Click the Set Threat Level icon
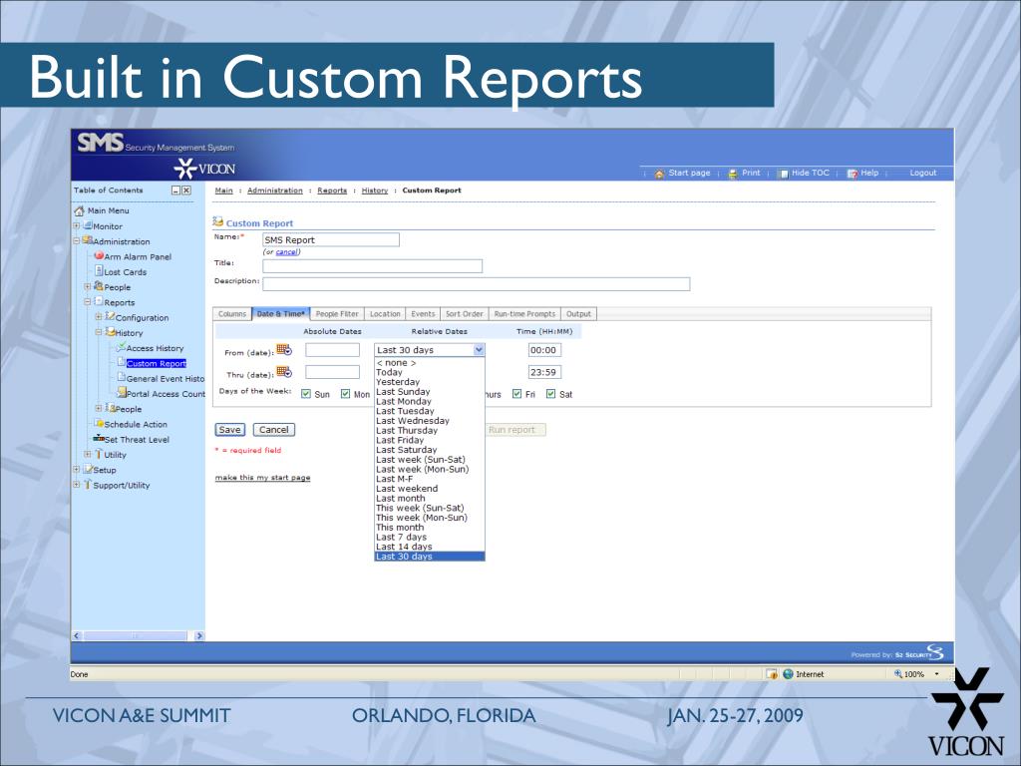This screenshot has height=766, width=1021. coord(99,439)
